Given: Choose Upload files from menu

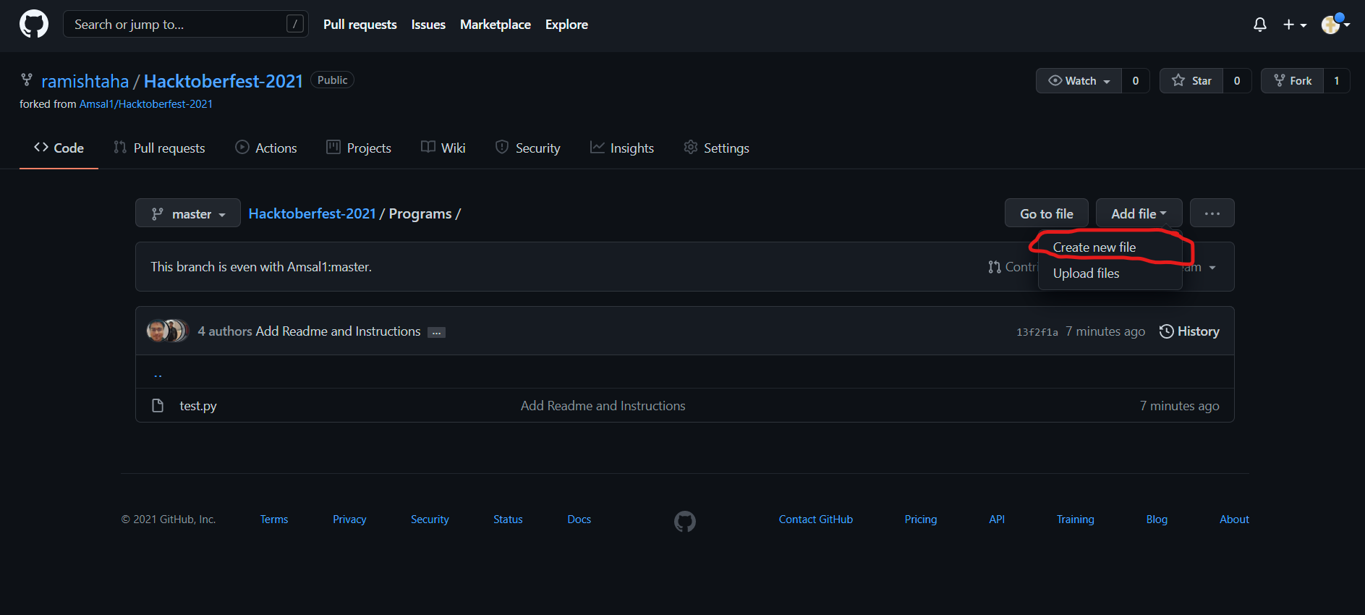Looking at the screenshot, I should [x=1086, y=273].
